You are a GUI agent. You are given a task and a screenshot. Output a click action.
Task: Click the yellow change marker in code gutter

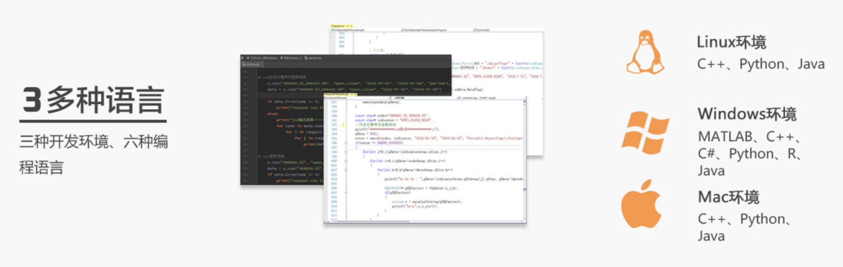pos(343,125)
